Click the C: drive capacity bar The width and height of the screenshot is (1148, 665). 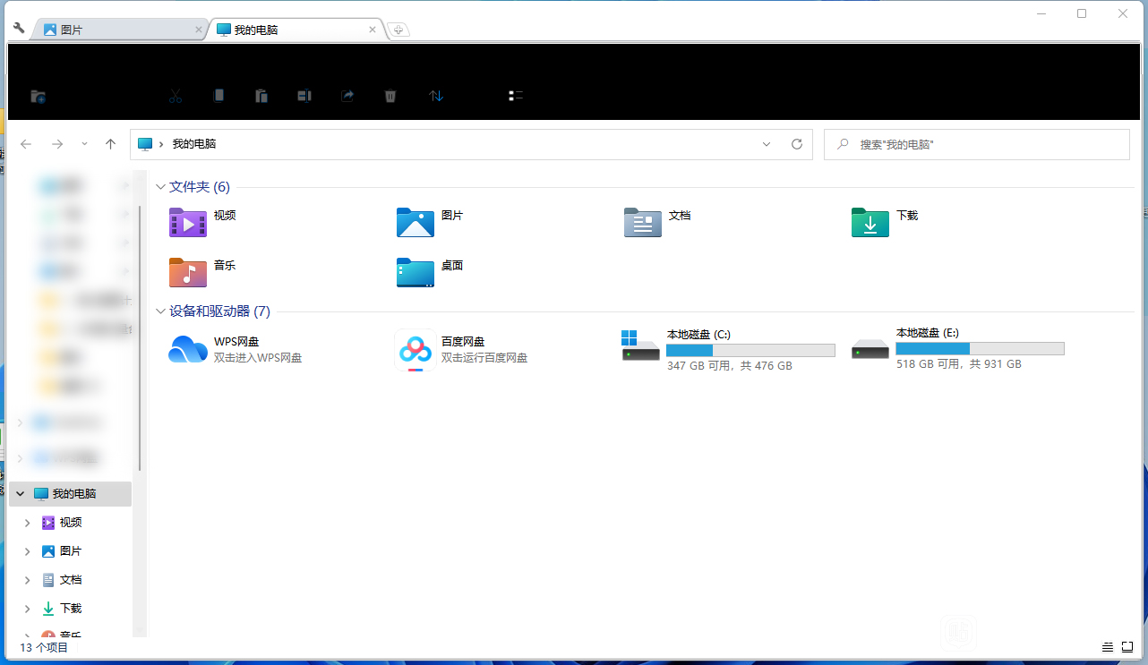point(750,349)
